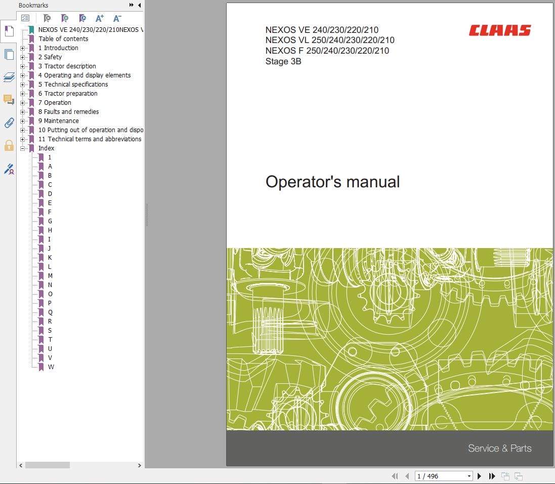Jump to bookmark 7 Operation
This screenshot has width=555, height=484.
click(55, 102)
